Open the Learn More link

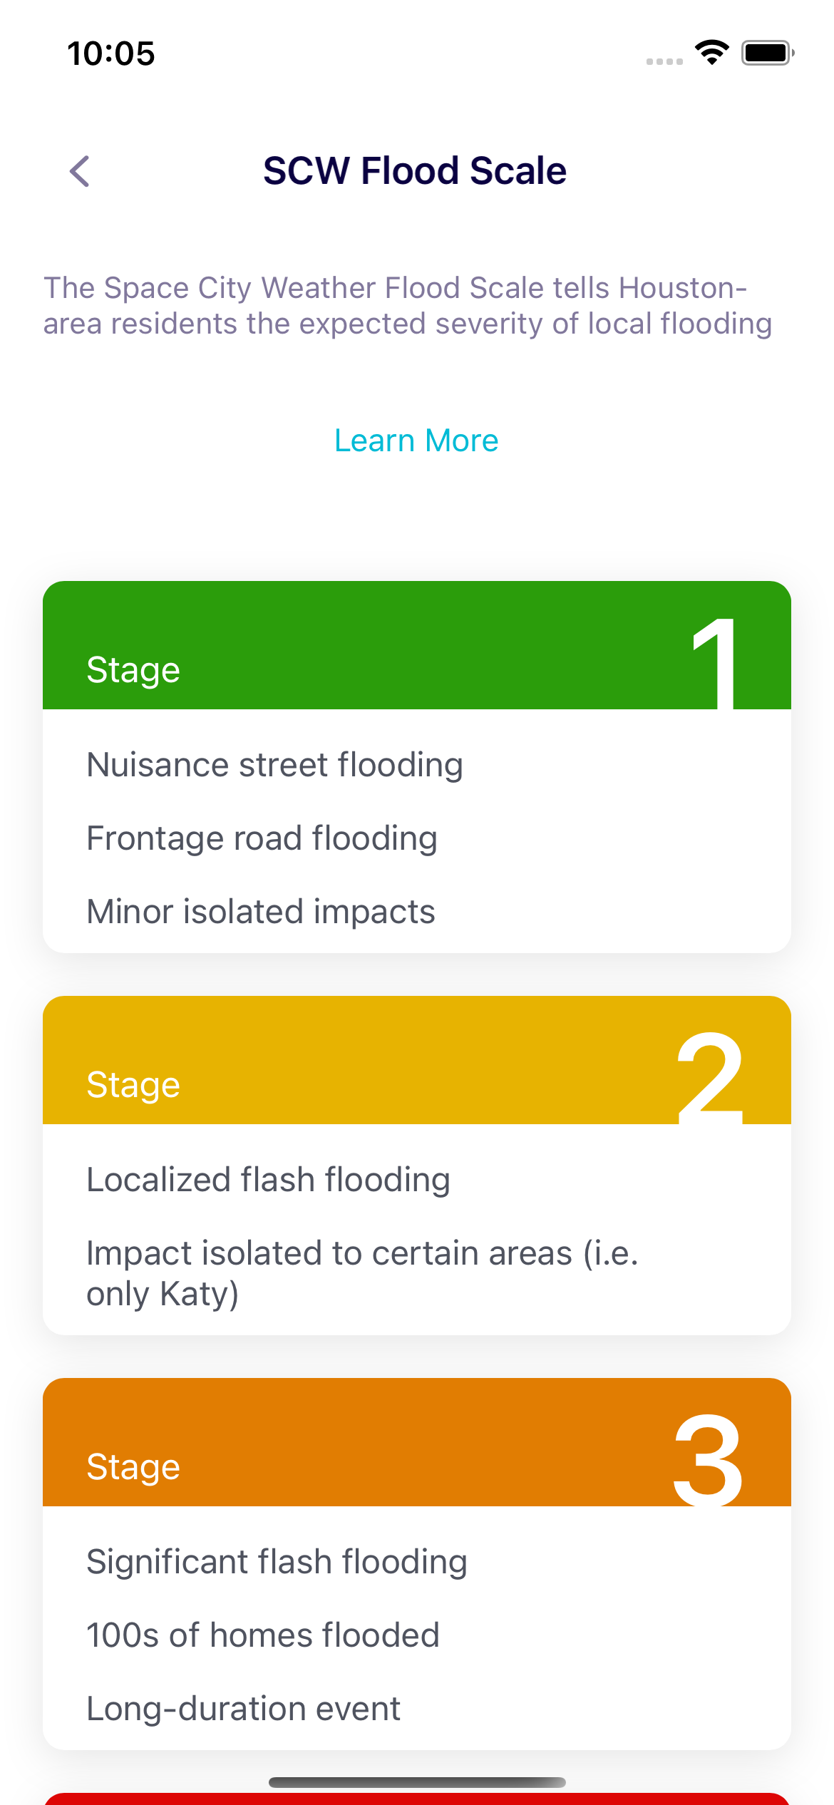click(x=416, y=441)
